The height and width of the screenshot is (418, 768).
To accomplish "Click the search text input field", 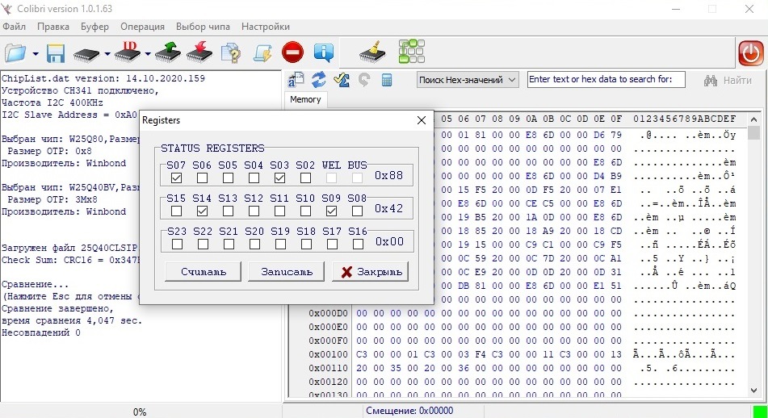I will coord(606,79).
